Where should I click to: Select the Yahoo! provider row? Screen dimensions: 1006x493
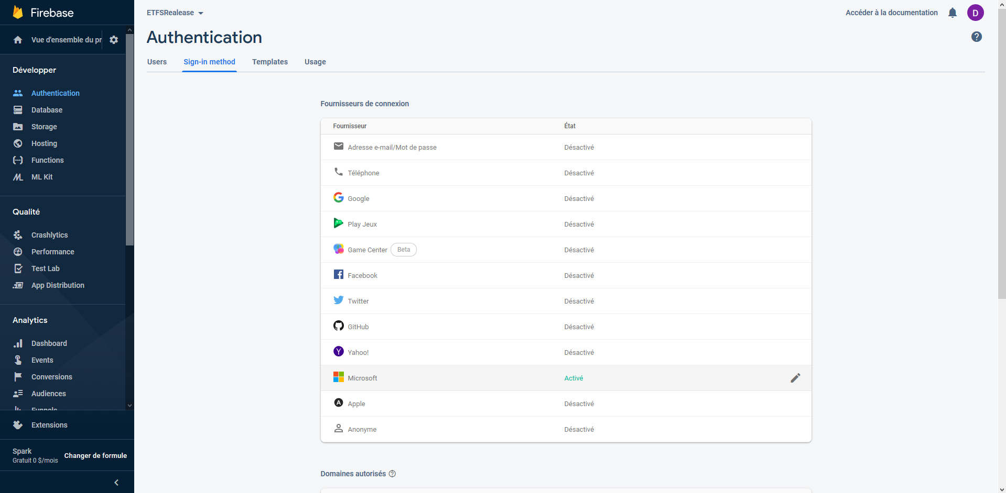(566, 352)
